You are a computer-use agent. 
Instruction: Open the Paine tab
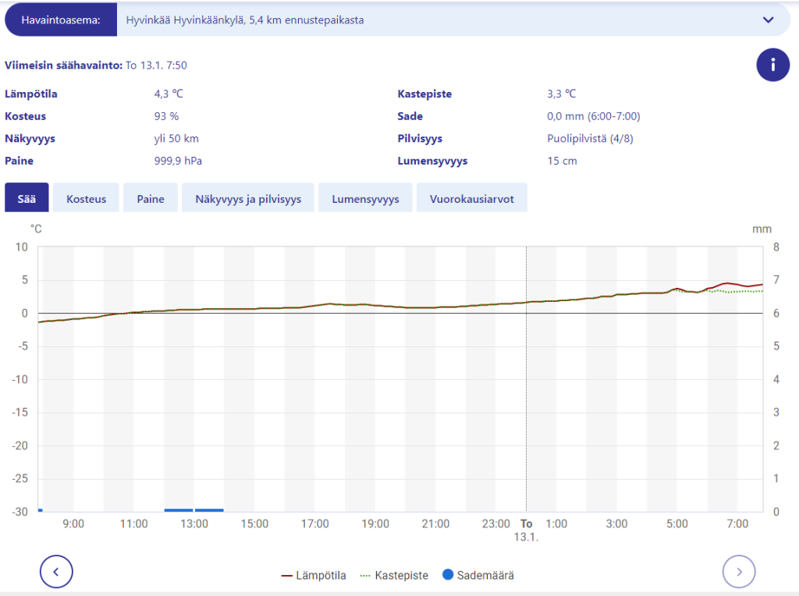click(151, 198)
